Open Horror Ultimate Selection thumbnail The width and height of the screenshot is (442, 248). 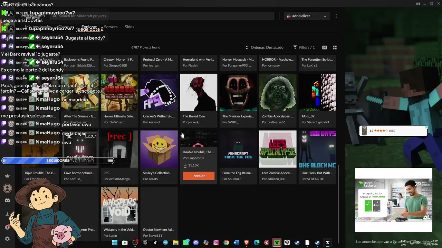(x=119, y=92)
